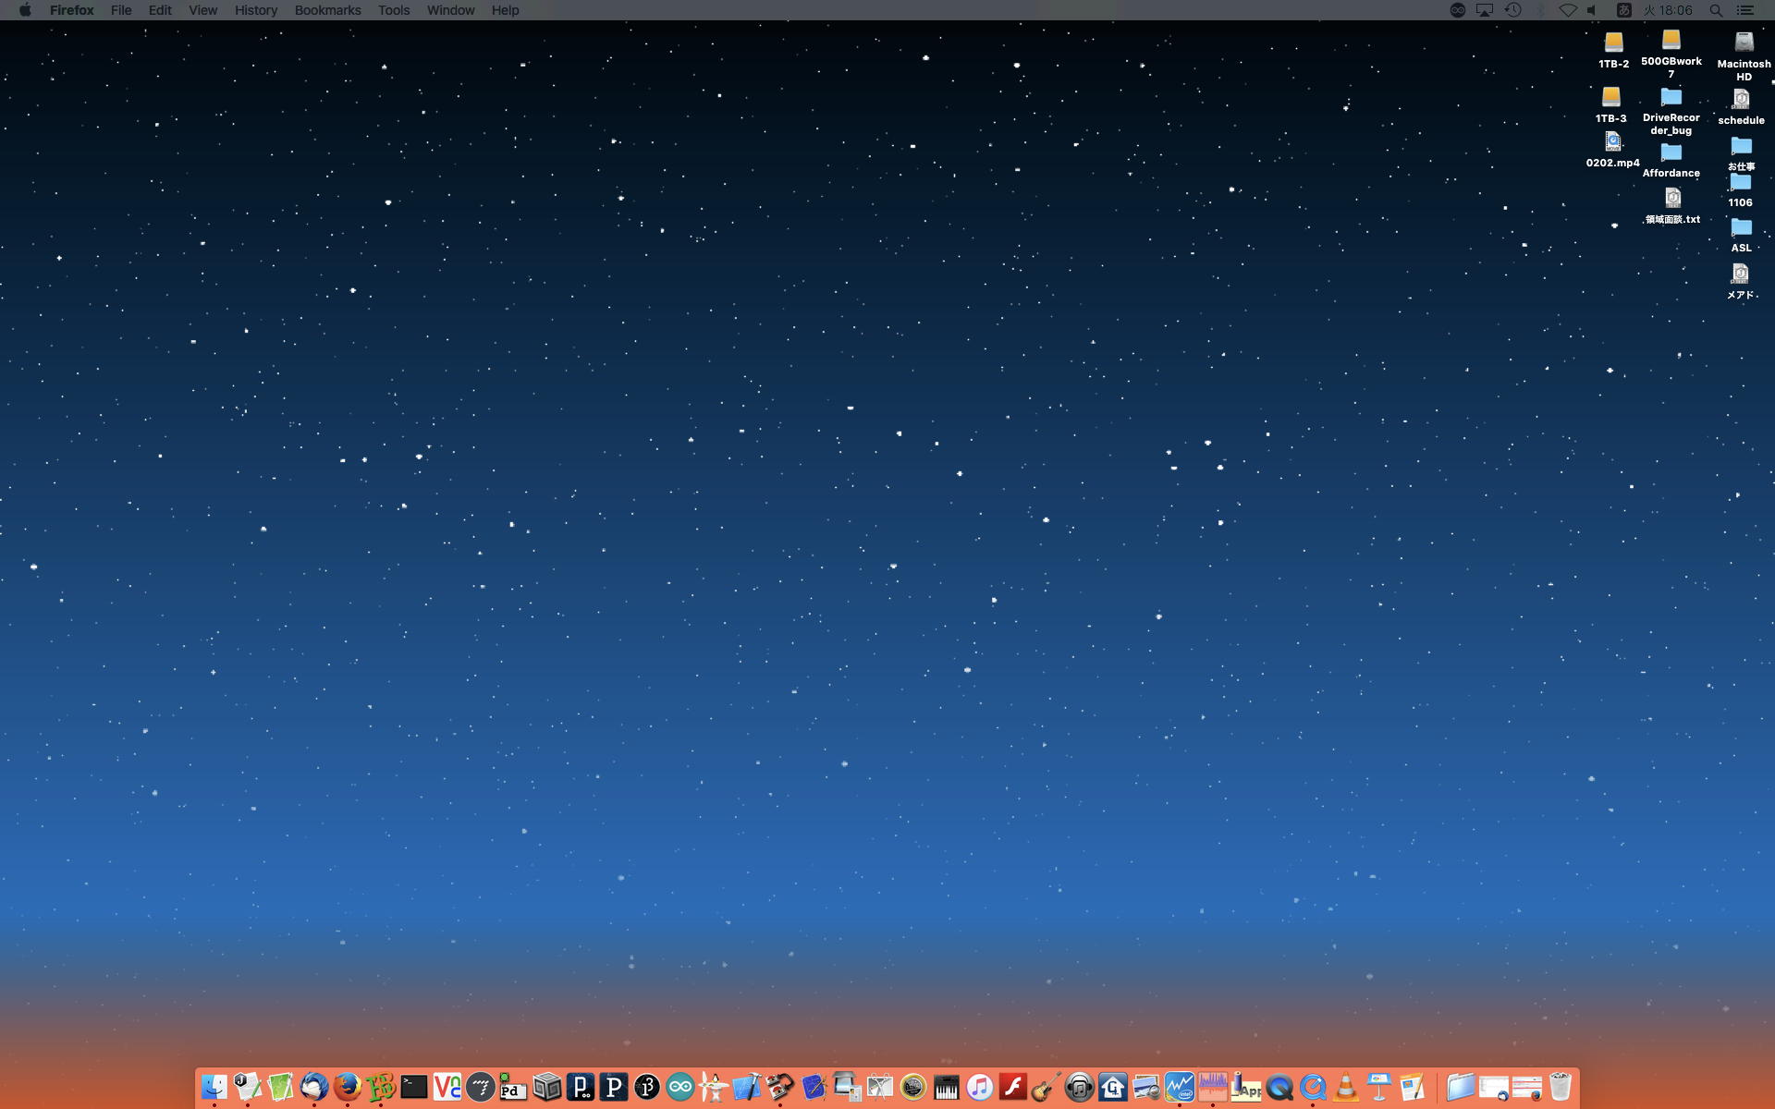The height and width of the screenshot is (1109, 1775).
Task: Launch VNC viewer from the dock
Action: point(447,1087)
